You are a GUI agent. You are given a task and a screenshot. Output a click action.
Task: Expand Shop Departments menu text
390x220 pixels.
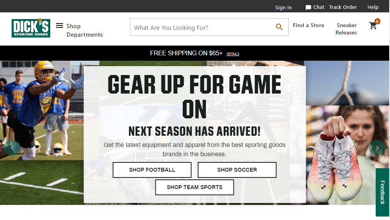pyautogui.click(x=85, y=31)
